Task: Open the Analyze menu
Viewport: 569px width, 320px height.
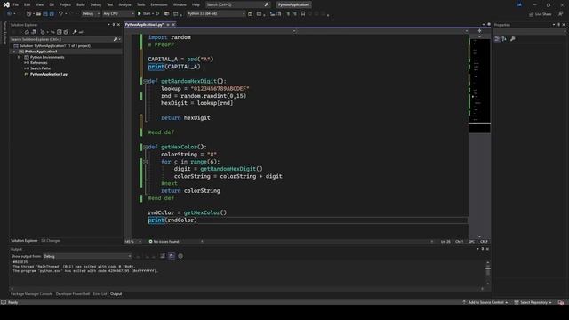Action: (124, 4)
